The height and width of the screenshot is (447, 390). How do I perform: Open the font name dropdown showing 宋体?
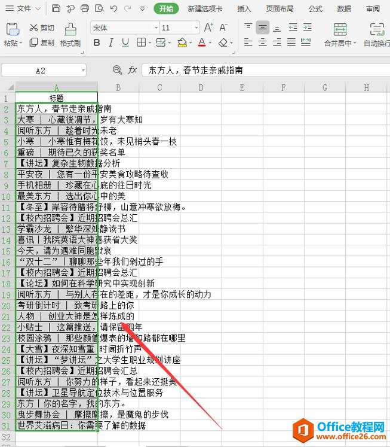coord(156,28)
